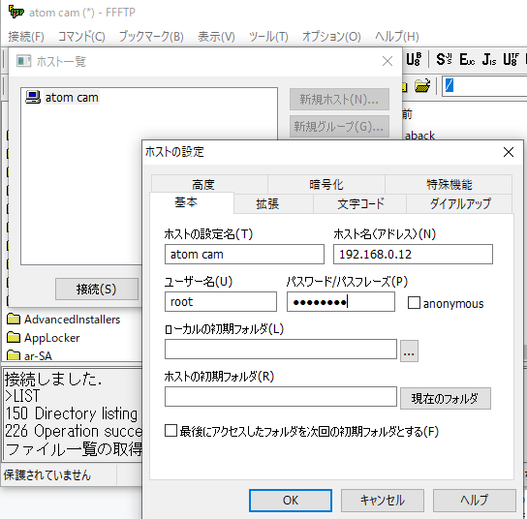Click the AdvancedInstallers folder icon
The height and width of the screenshot is (519, 527).
coord(14,319)
